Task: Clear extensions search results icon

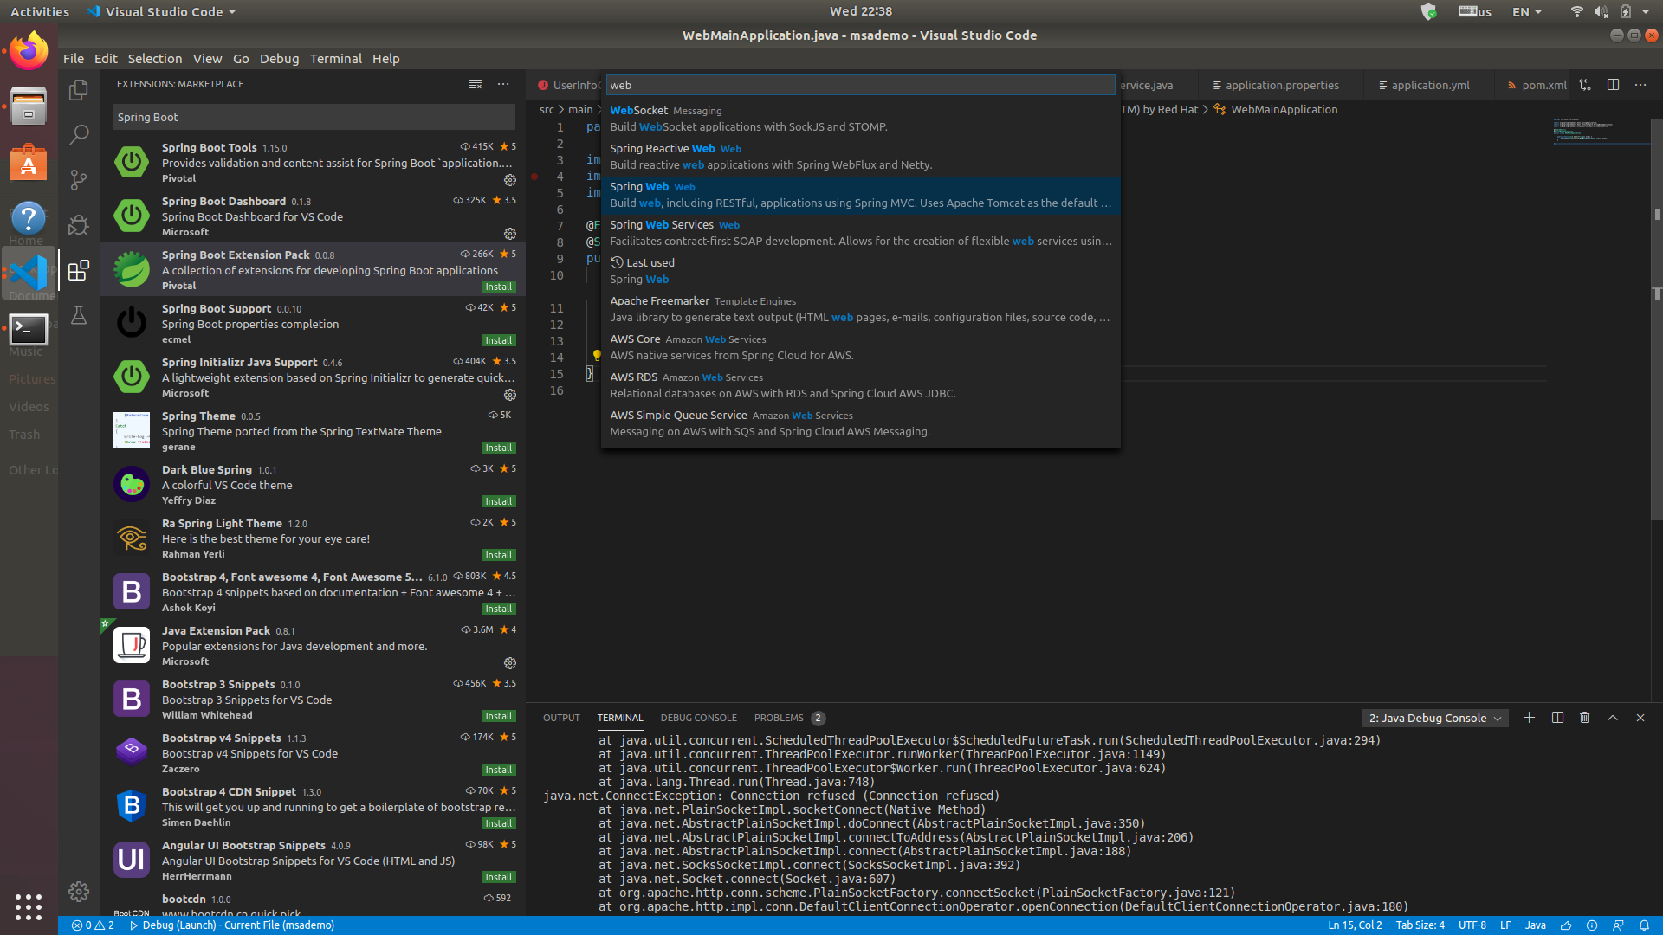Action: click(x=476, y=84)
